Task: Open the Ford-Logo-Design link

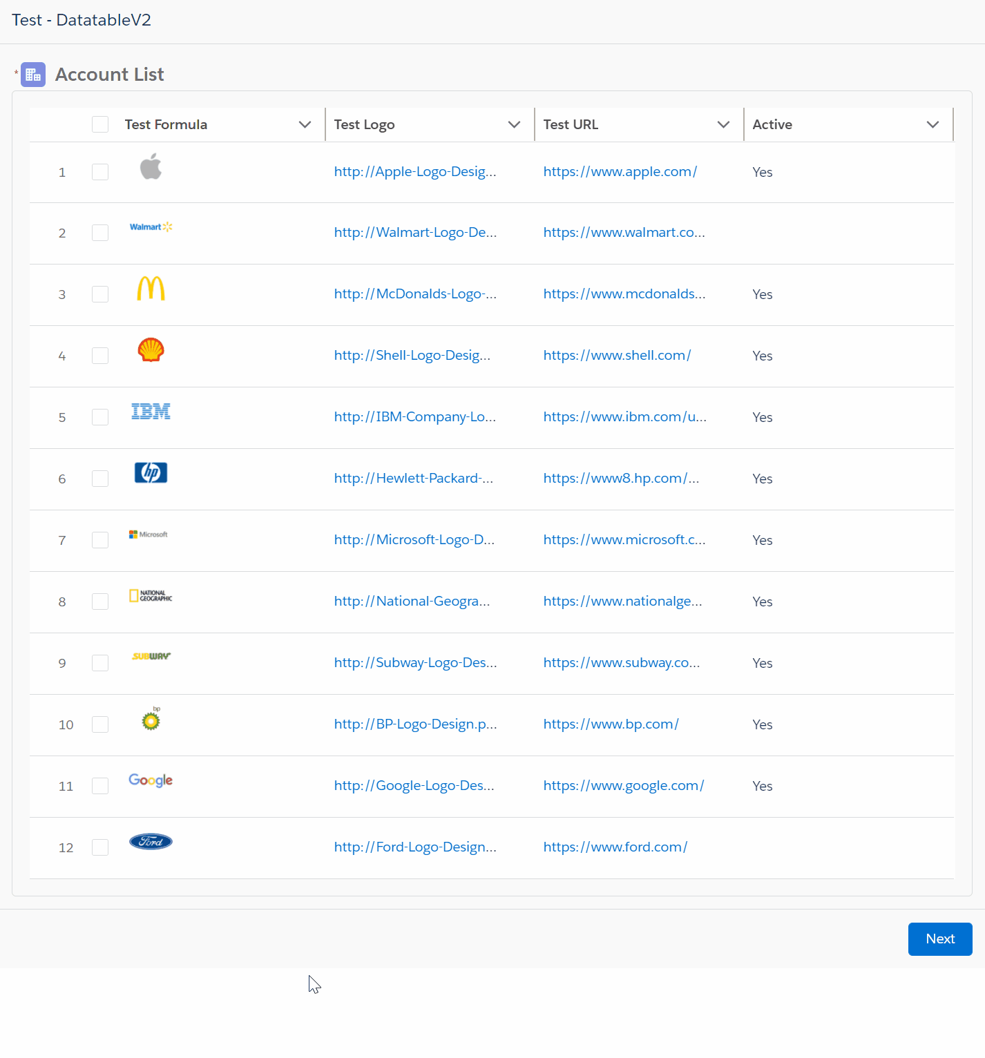Action: (415, 847)
